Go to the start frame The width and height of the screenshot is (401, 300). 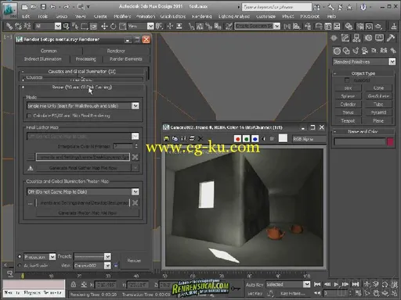(317, 284)
